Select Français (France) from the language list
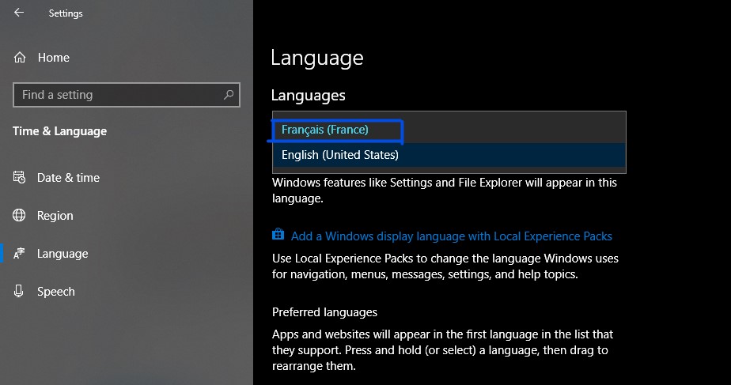 (x=325, y=130)
